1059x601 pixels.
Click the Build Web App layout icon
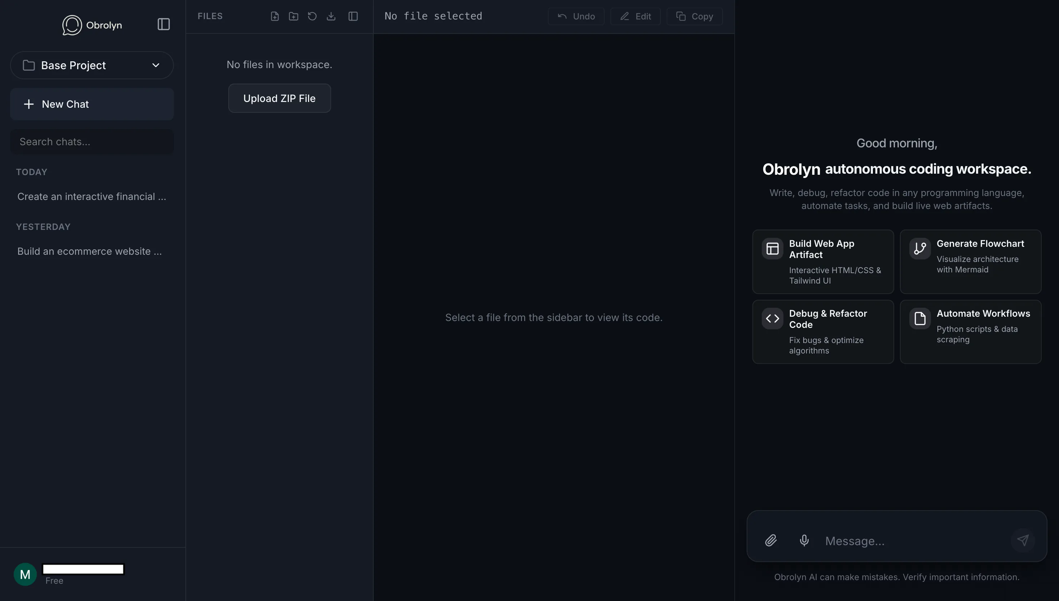point(772,249)
